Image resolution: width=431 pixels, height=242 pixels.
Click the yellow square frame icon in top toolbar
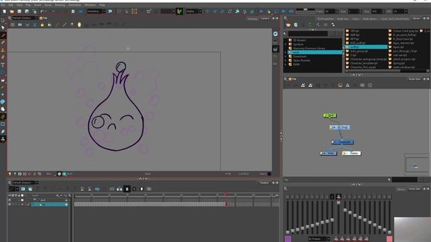pyautogui.click(x=134, y=11)
